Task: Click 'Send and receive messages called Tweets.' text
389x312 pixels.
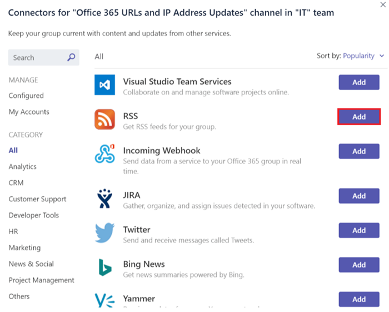Action: point(188,240)
